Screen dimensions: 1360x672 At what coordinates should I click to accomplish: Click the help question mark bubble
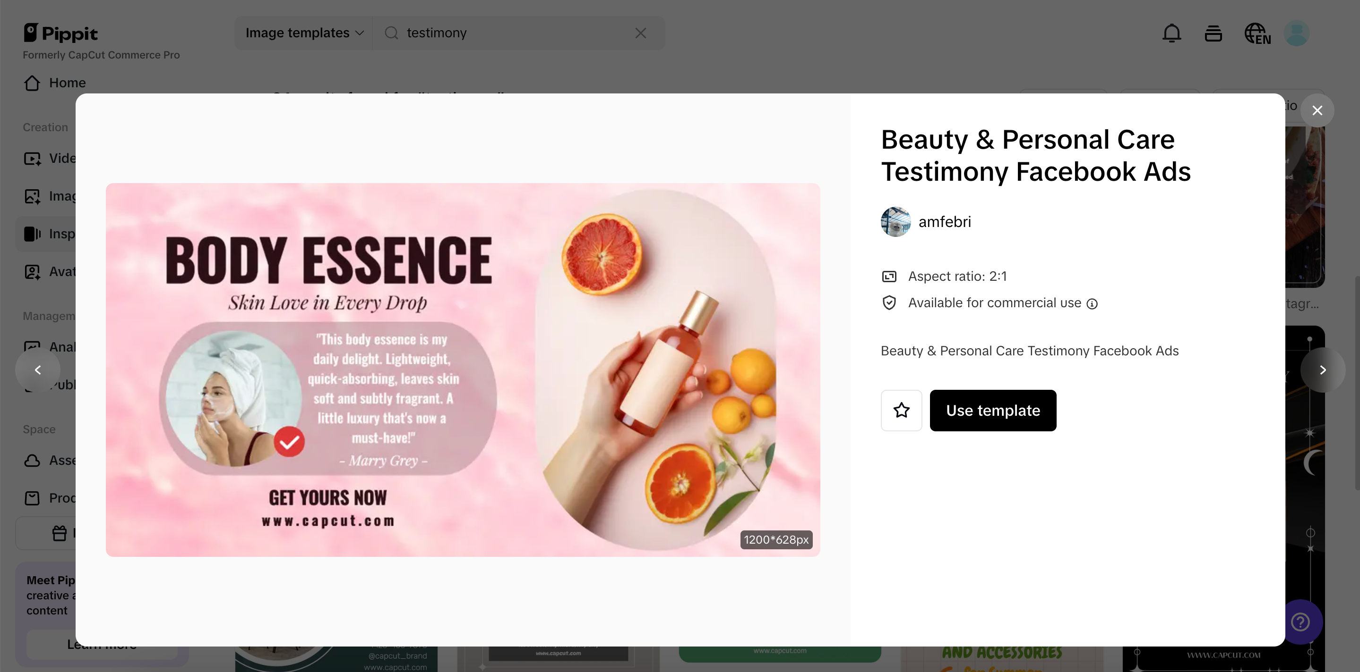coord(1300,622)
